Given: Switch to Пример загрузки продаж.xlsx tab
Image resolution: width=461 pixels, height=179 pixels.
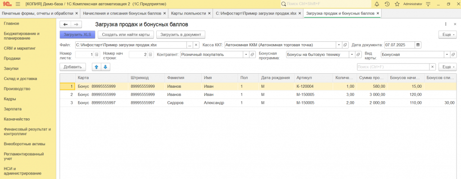Looking at the screenshot, I should tap(256, 13).
